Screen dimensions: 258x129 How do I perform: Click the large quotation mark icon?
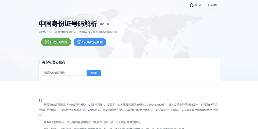40,100
